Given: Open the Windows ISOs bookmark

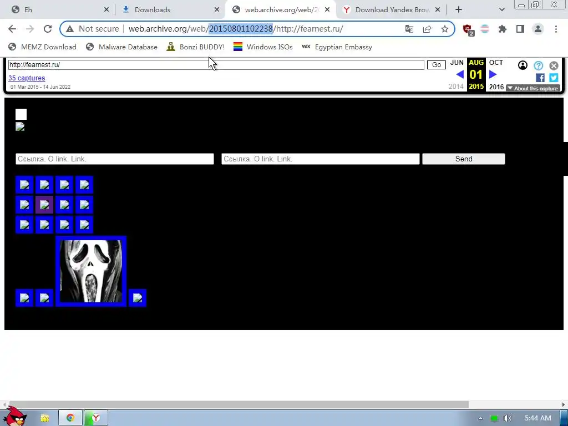Looking at the screenshot, I should tap(263, 47).
